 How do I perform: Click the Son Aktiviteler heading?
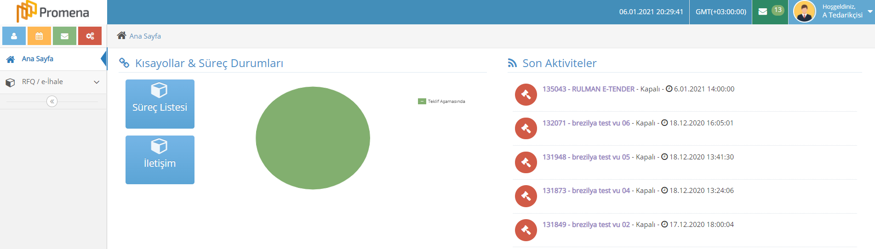(x=560, y=63)
